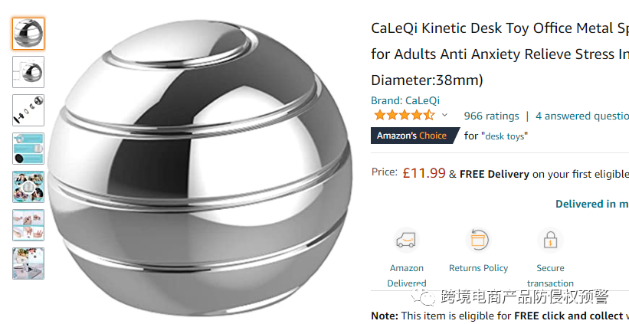This screenshot has width=629, height=324.
Task: Select the second thumbnail with dimensions
Action: tap(28, 72)
